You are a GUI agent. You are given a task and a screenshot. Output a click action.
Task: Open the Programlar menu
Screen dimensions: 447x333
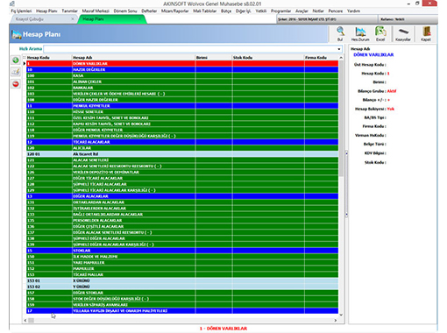click(280, 11)
